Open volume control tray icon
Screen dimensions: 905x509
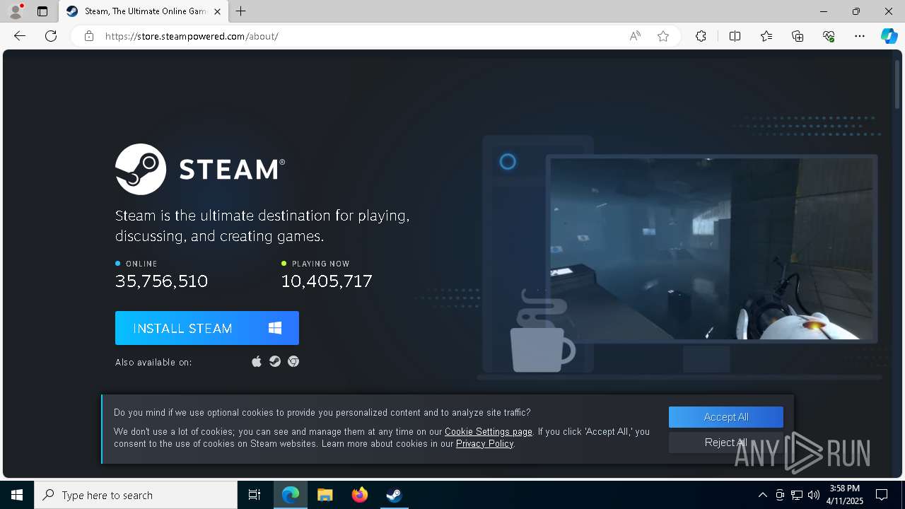[814, 495]
